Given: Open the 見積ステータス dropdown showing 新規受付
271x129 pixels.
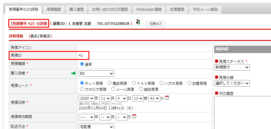Looking at the screenshot, I should coord(232,67).
